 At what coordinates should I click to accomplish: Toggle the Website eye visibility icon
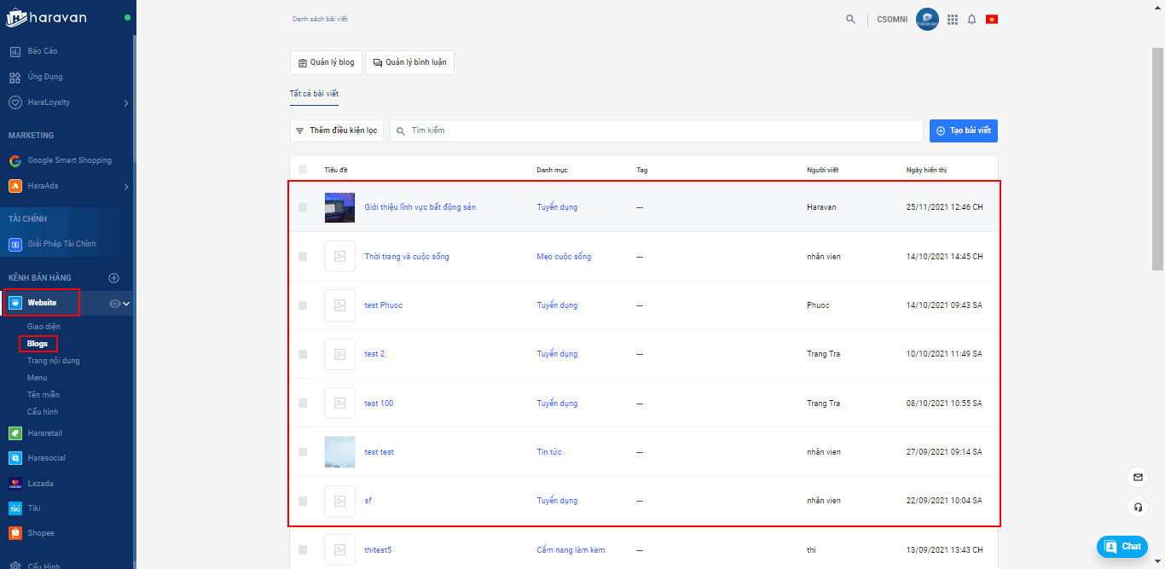click(x=115, y=303)
